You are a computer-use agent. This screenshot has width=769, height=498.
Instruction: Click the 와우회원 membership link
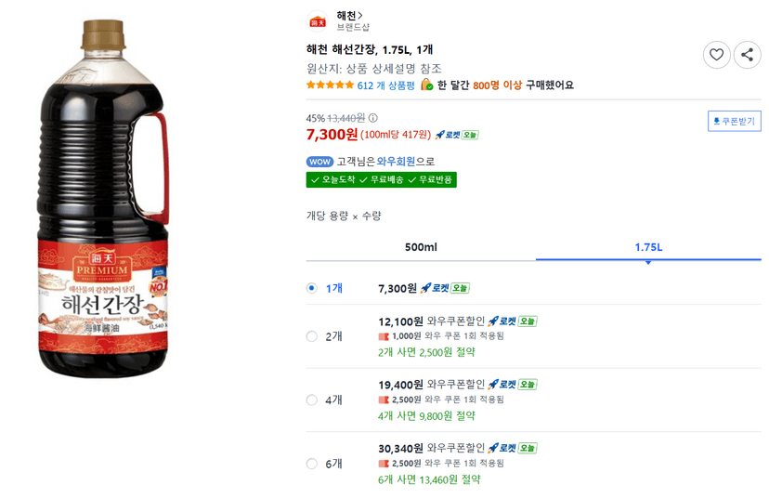pyautogui.click(x=396, y=162)
